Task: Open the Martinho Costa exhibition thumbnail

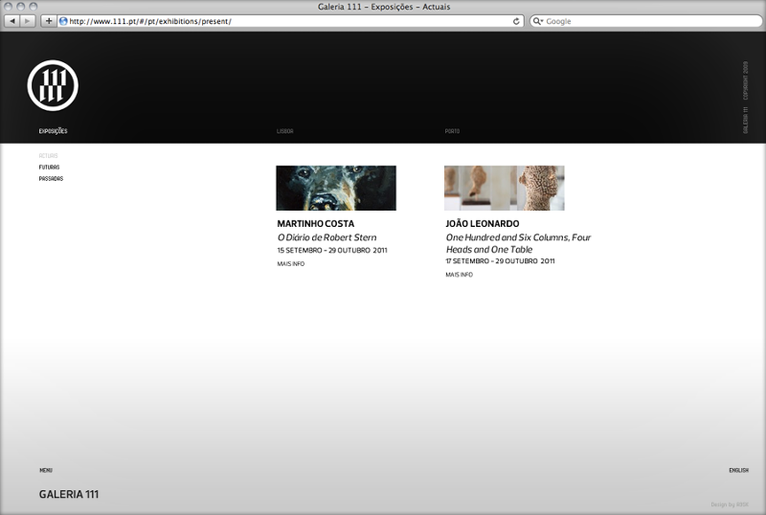Action: pyautogui.click(x=336, y=188)
